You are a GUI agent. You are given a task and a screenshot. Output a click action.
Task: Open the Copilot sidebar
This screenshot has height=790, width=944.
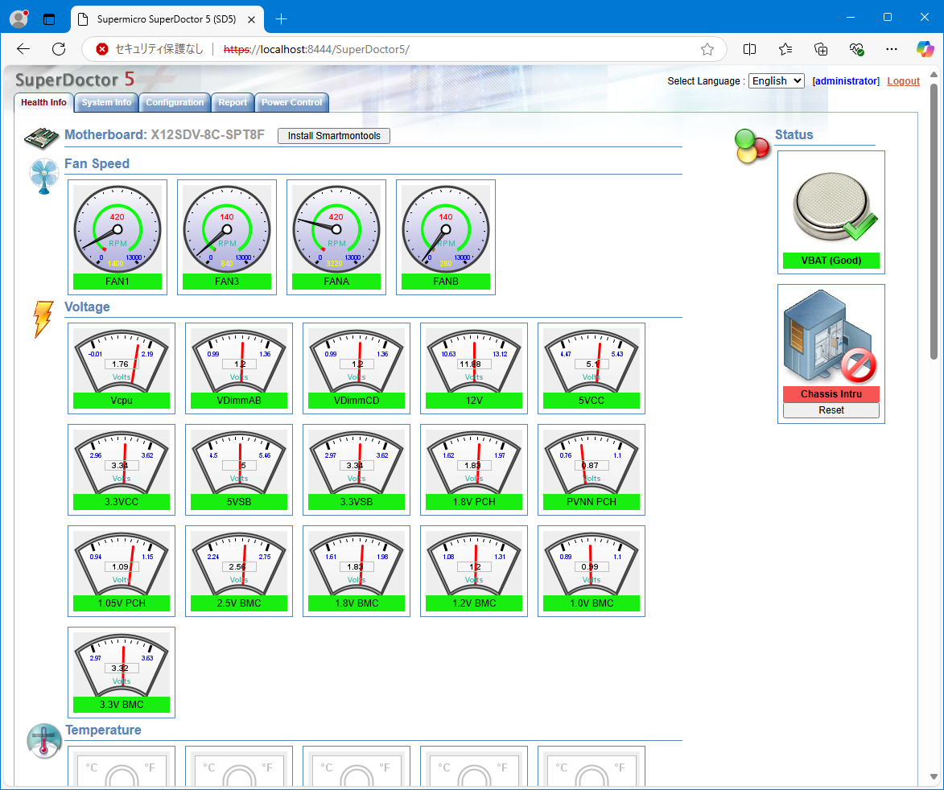click(x=925, y=49)
